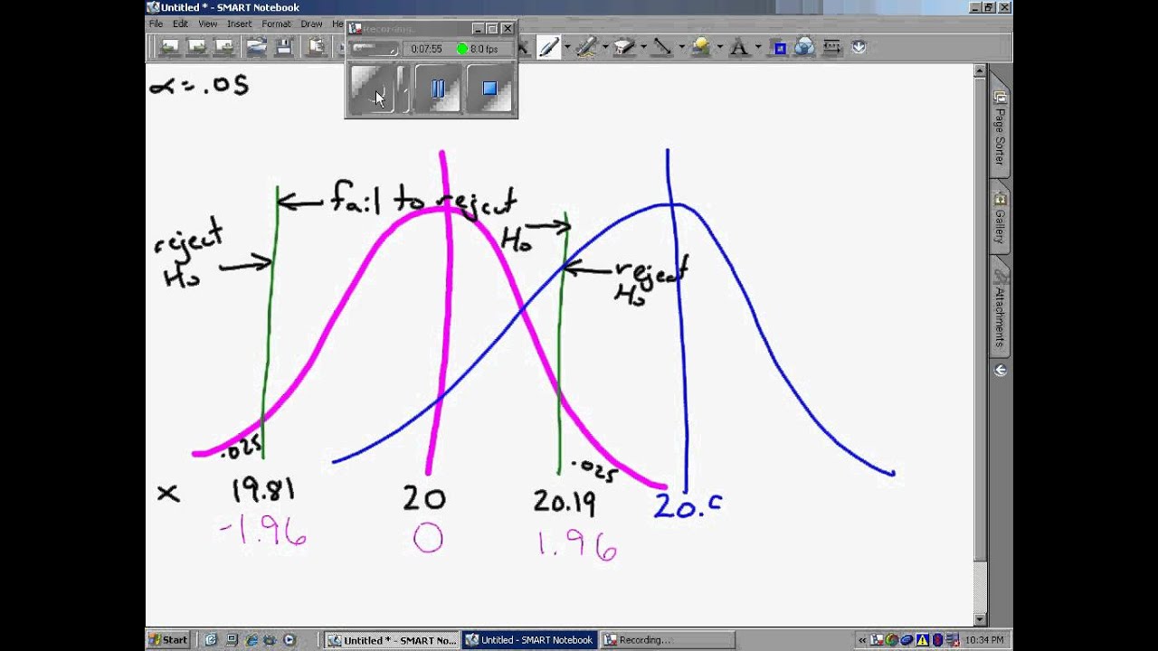Open the Shapes dropdown arrow
The height and width of the screenshot is (651, 1158).
pyautogui.click(x=718, y=47)
